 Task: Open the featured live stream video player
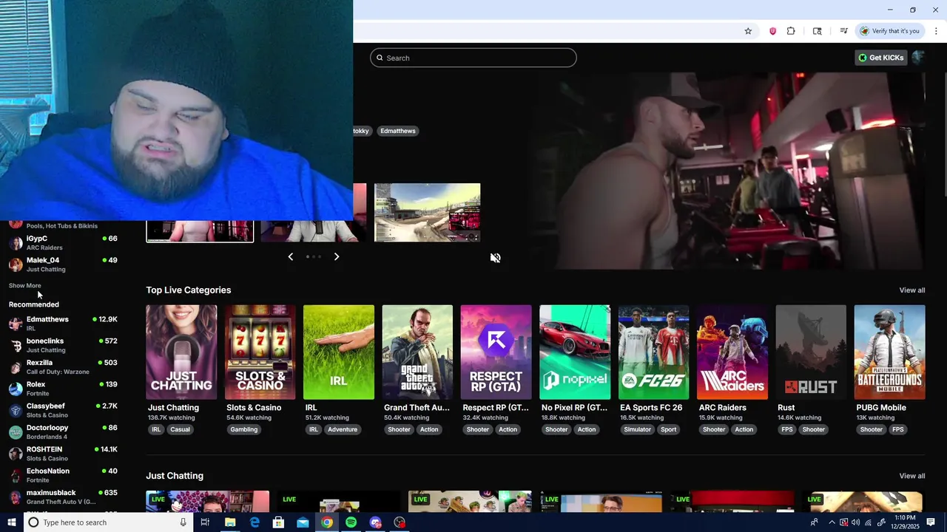point(729,171)
